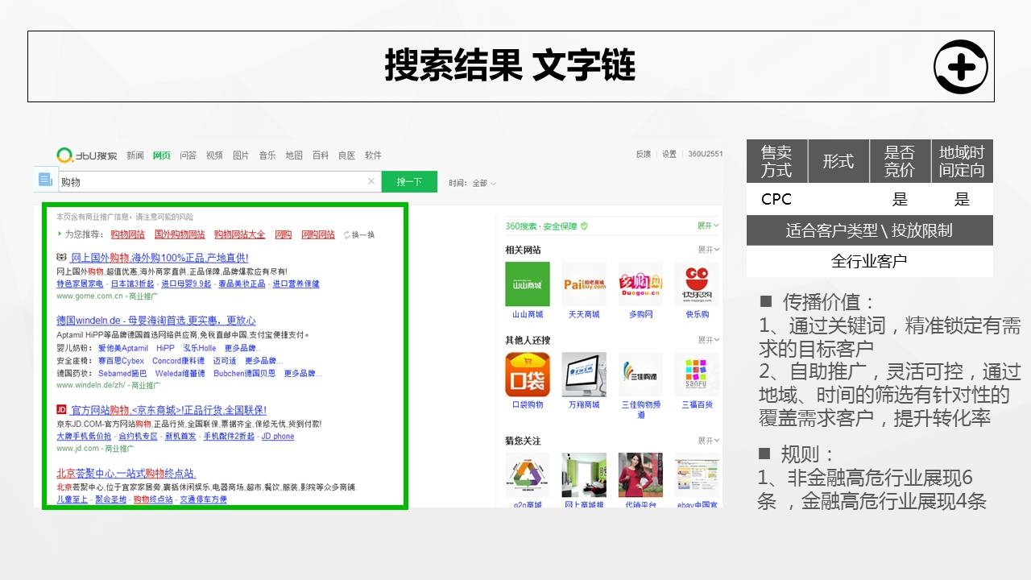
Task: Expand the 其他人还搜 section with 展开
Action: (x=708, y=340)
